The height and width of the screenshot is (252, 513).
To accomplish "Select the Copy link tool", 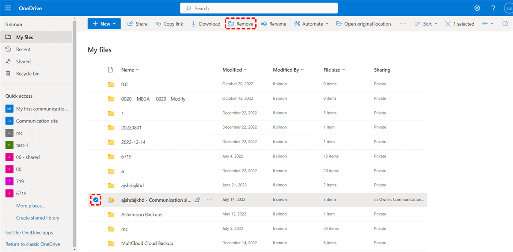I will coord(169,23).
